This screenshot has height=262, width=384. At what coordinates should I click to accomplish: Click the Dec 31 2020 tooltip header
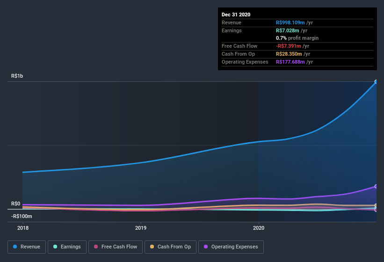236,15
